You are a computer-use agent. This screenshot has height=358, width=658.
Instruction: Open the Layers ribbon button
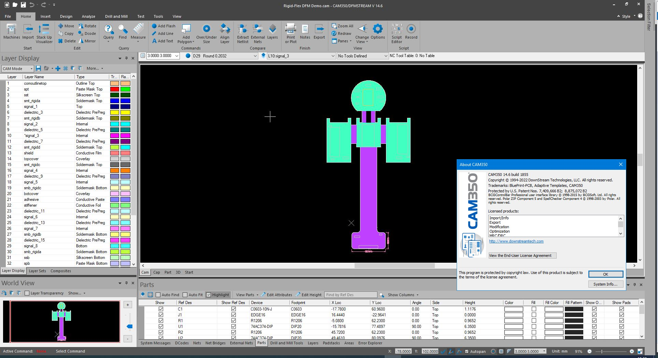(272, 31)
